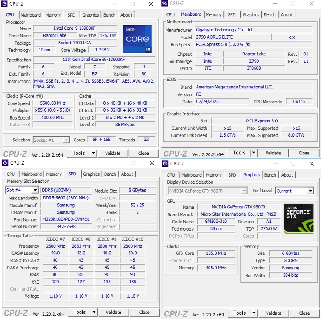Click Close button in the Mainboard window
The image size is (321, 319).
(x=304, y=153)
